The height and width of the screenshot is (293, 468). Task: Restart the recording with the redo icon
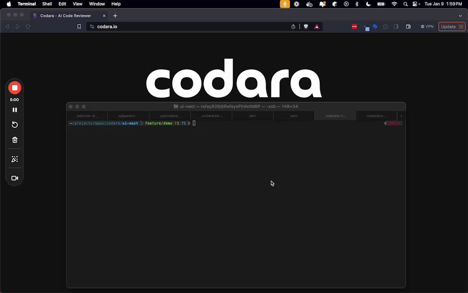[x=15, y=125]
